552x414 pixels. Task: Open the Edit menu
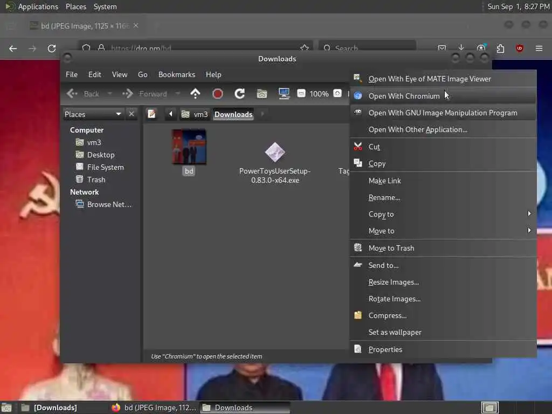[94, 74]
